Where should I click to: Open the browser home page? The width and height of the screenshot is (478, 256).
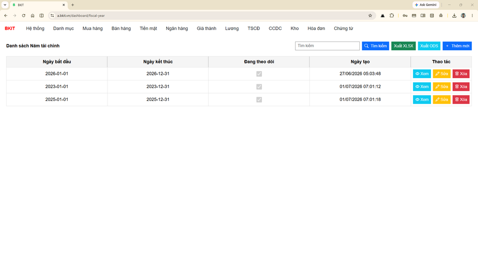click(33, 15)
